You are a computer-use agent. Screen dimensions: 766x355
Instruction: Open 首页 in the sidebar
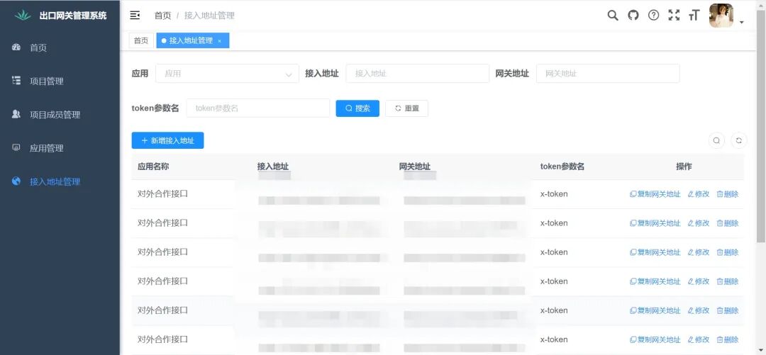[60, 48]
